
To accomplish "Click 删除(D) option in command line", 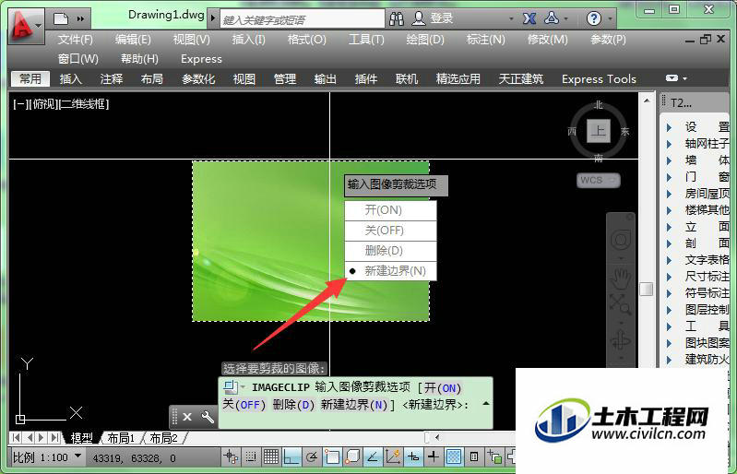I will pyautogui.click(x=293, y=405).
